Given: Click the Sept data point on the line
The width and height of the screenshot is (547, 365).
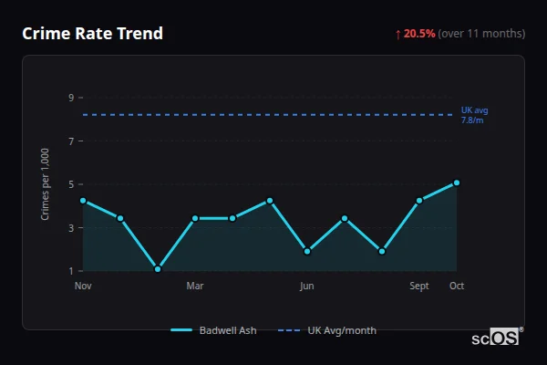Looking at the screenshot, I should click(x=419, y=201).
